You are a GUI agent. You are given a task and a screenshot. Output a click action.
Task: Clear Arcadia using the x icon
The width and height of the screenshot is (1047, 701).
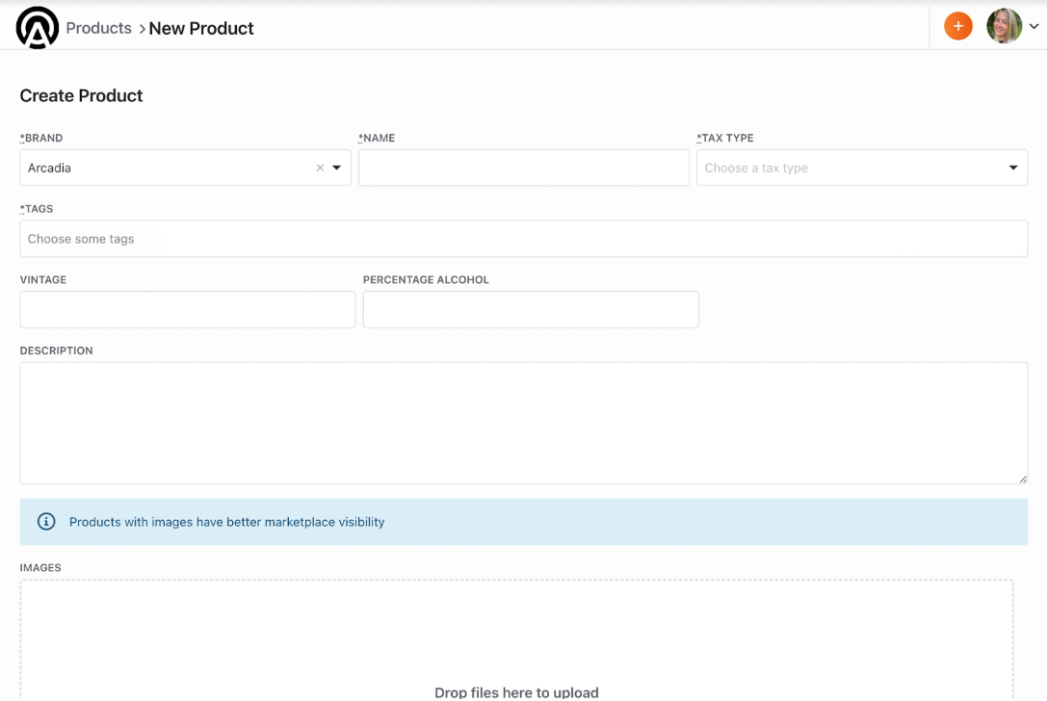tap(320, 168)
